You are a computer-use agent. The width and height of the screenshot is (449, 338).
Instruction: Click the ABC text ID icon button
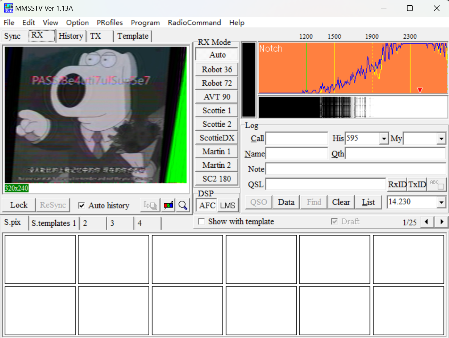point(437,184)
